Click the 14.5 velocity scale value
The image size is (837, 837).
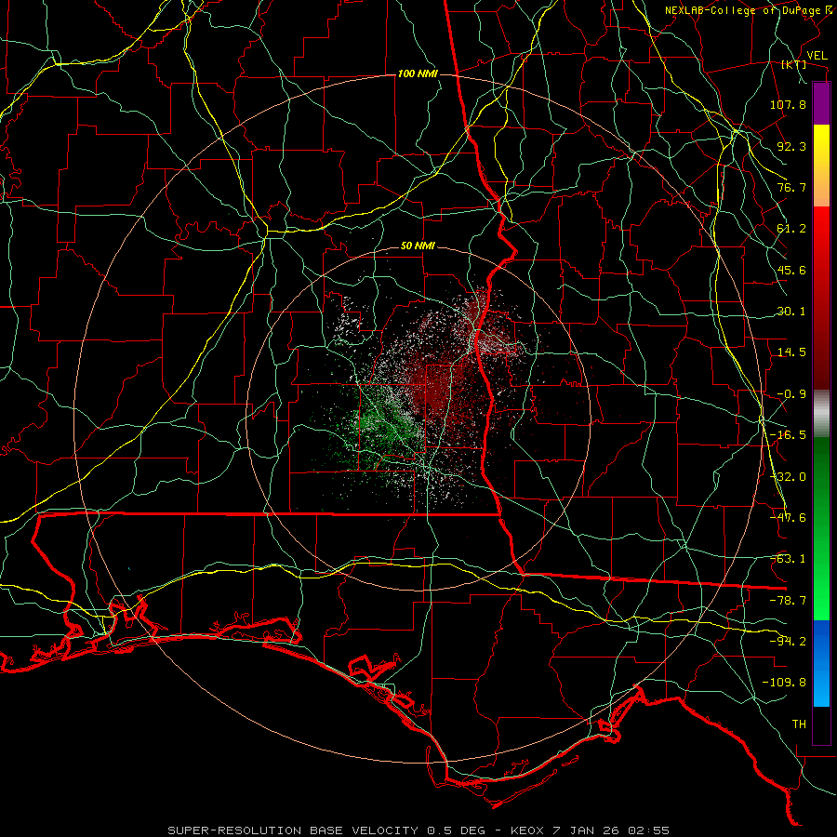click(x=791, y=352)
